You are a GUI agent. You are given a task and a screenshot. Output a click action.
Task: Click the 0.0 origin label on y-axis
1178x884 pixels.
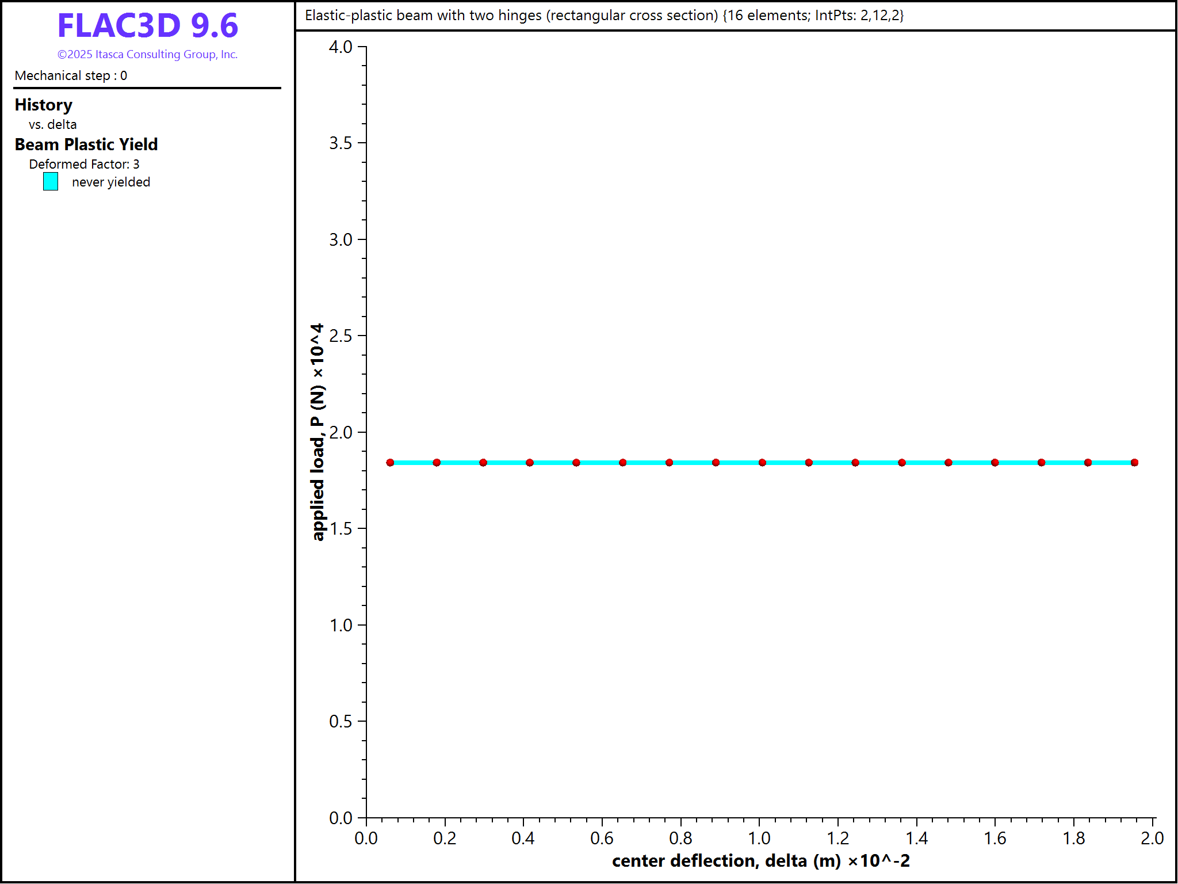tap(341, 818)
